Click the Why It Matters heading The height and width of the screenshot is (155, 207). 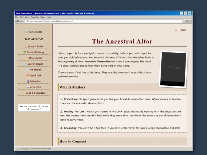click(72, 87)
